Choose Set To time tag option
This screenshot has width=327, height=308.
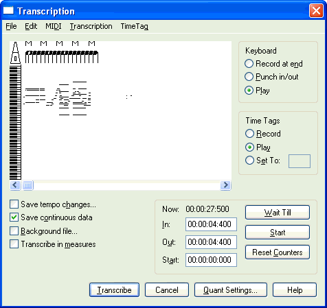click(x=249, y=161)
